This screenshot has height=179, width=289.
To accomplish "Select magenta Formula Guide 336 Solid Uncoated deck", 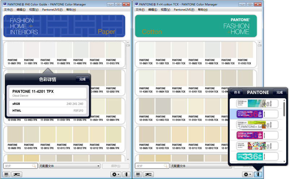I will point(257,135).
